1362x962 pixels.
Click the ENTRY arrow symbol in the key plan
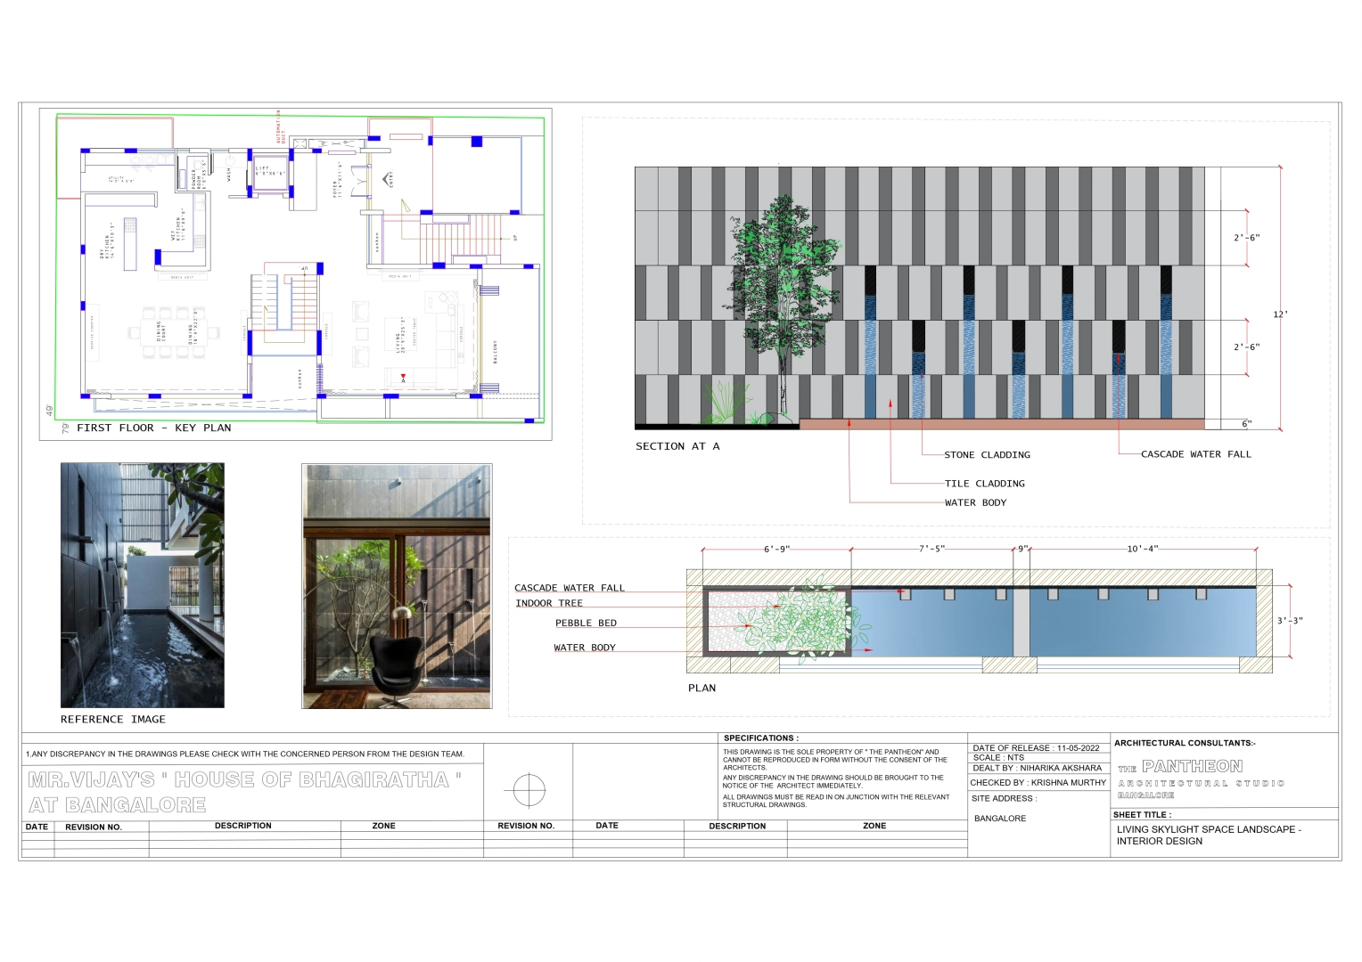[x=387, y=179]
